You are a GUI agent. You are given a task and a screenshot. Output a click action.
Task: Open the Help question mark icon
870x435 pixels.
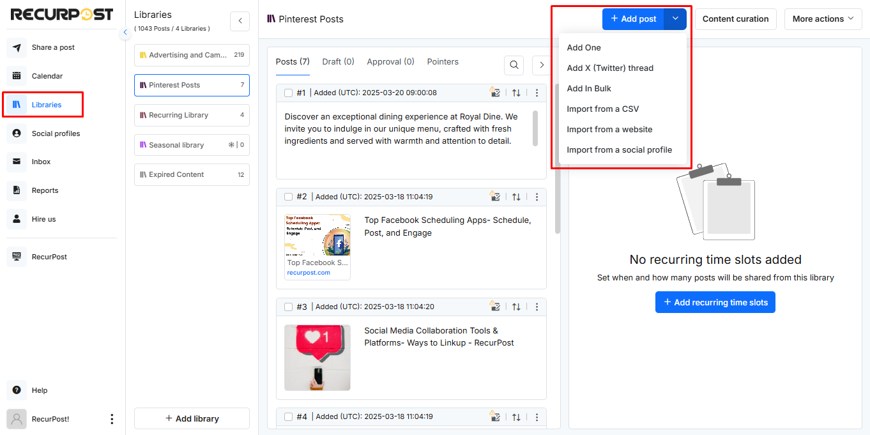click(17, 390)
